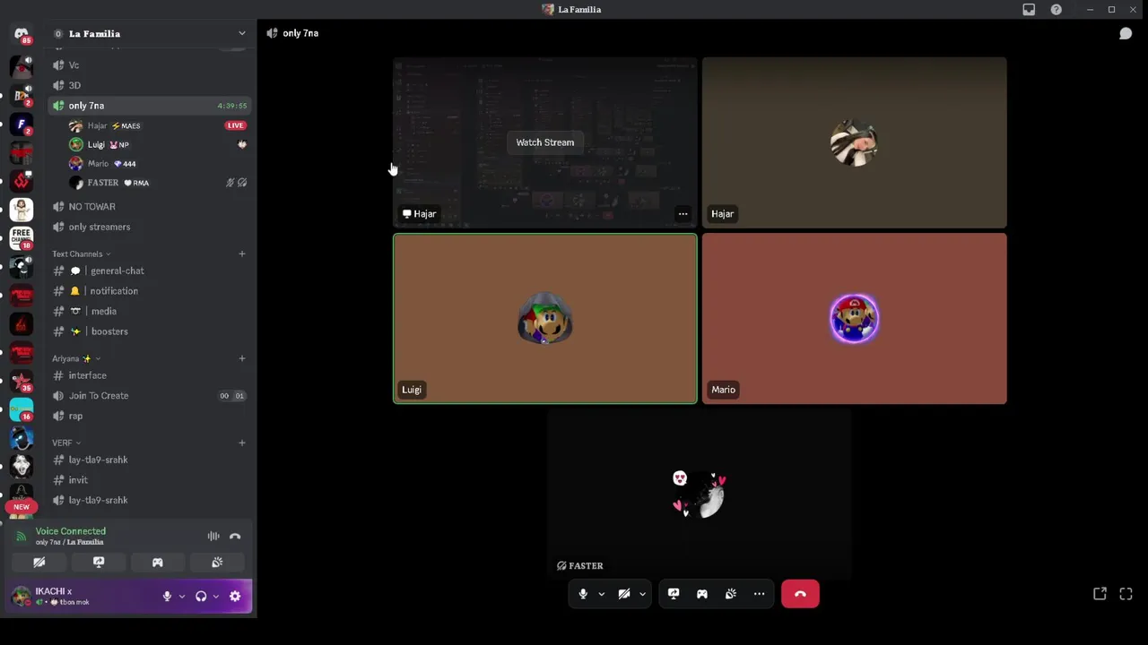The height and width of the screenshot is (645, 1148).
Task: Open the blue F server icon
Action: [22, 124]
